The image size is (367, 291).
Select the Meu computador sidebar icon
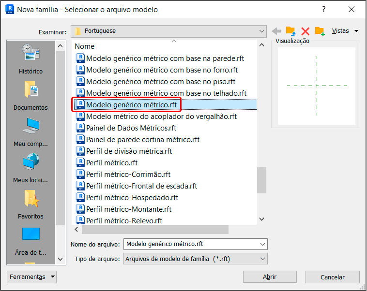pyautogui.click(x=31, y=127)
